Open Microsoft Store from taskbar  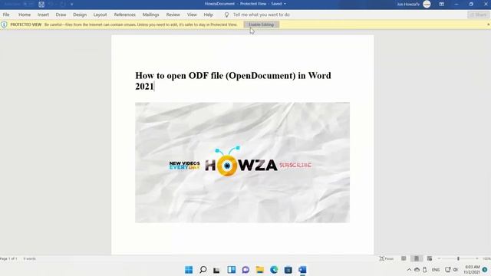coord(288,270)
